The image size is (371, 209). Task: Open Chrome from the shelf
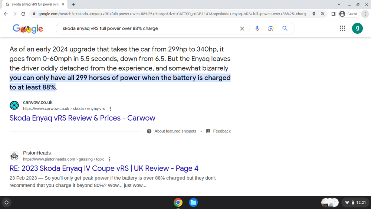[x=178, y=202]
